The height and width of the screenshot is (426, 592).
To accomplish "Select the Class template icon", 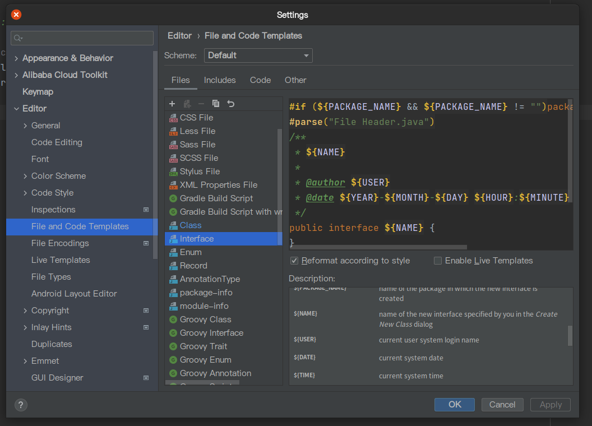I will pos(173,225).
